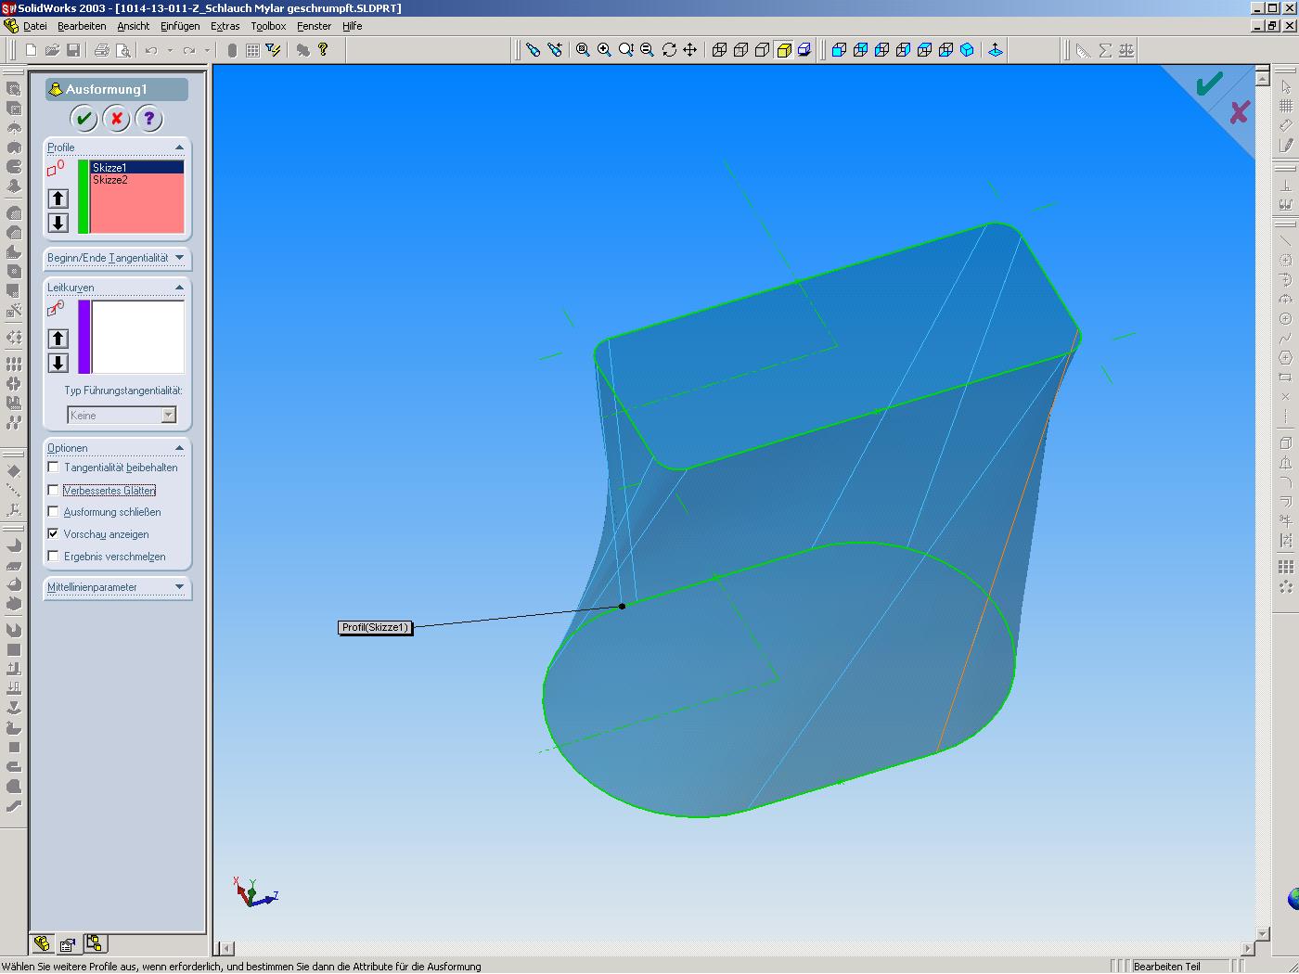Tick the 'Ausformung schließen' checkbox
Screen dimensions: 1299x974
tap(54, 512)
